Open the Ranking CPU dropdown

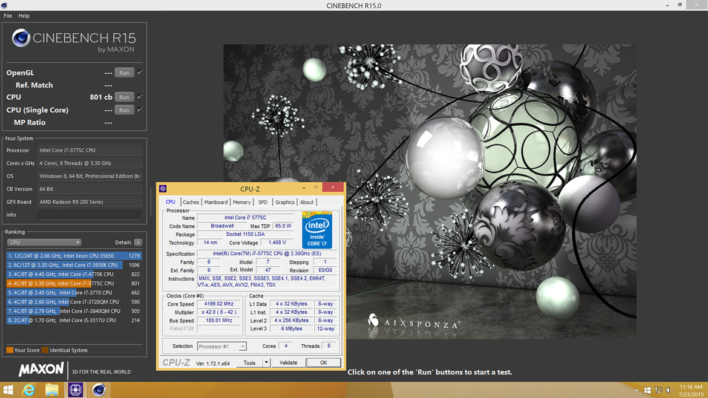(44, 243)
